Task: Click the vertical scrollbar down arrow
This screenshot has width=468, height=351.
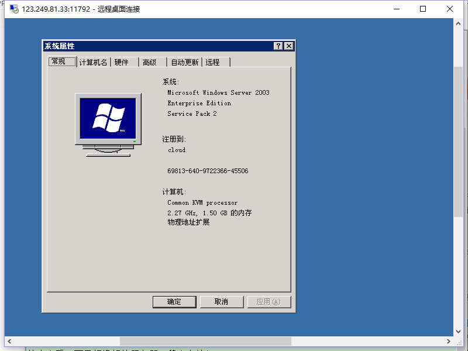Action: (x=459, y=331)
